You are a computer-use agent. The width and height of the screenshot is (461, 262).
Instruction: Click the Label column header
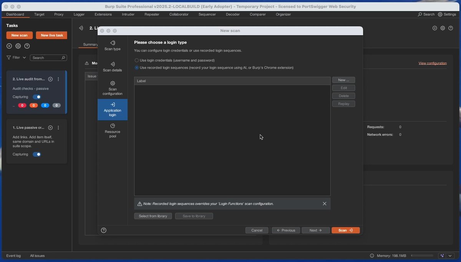coord(232,81)
